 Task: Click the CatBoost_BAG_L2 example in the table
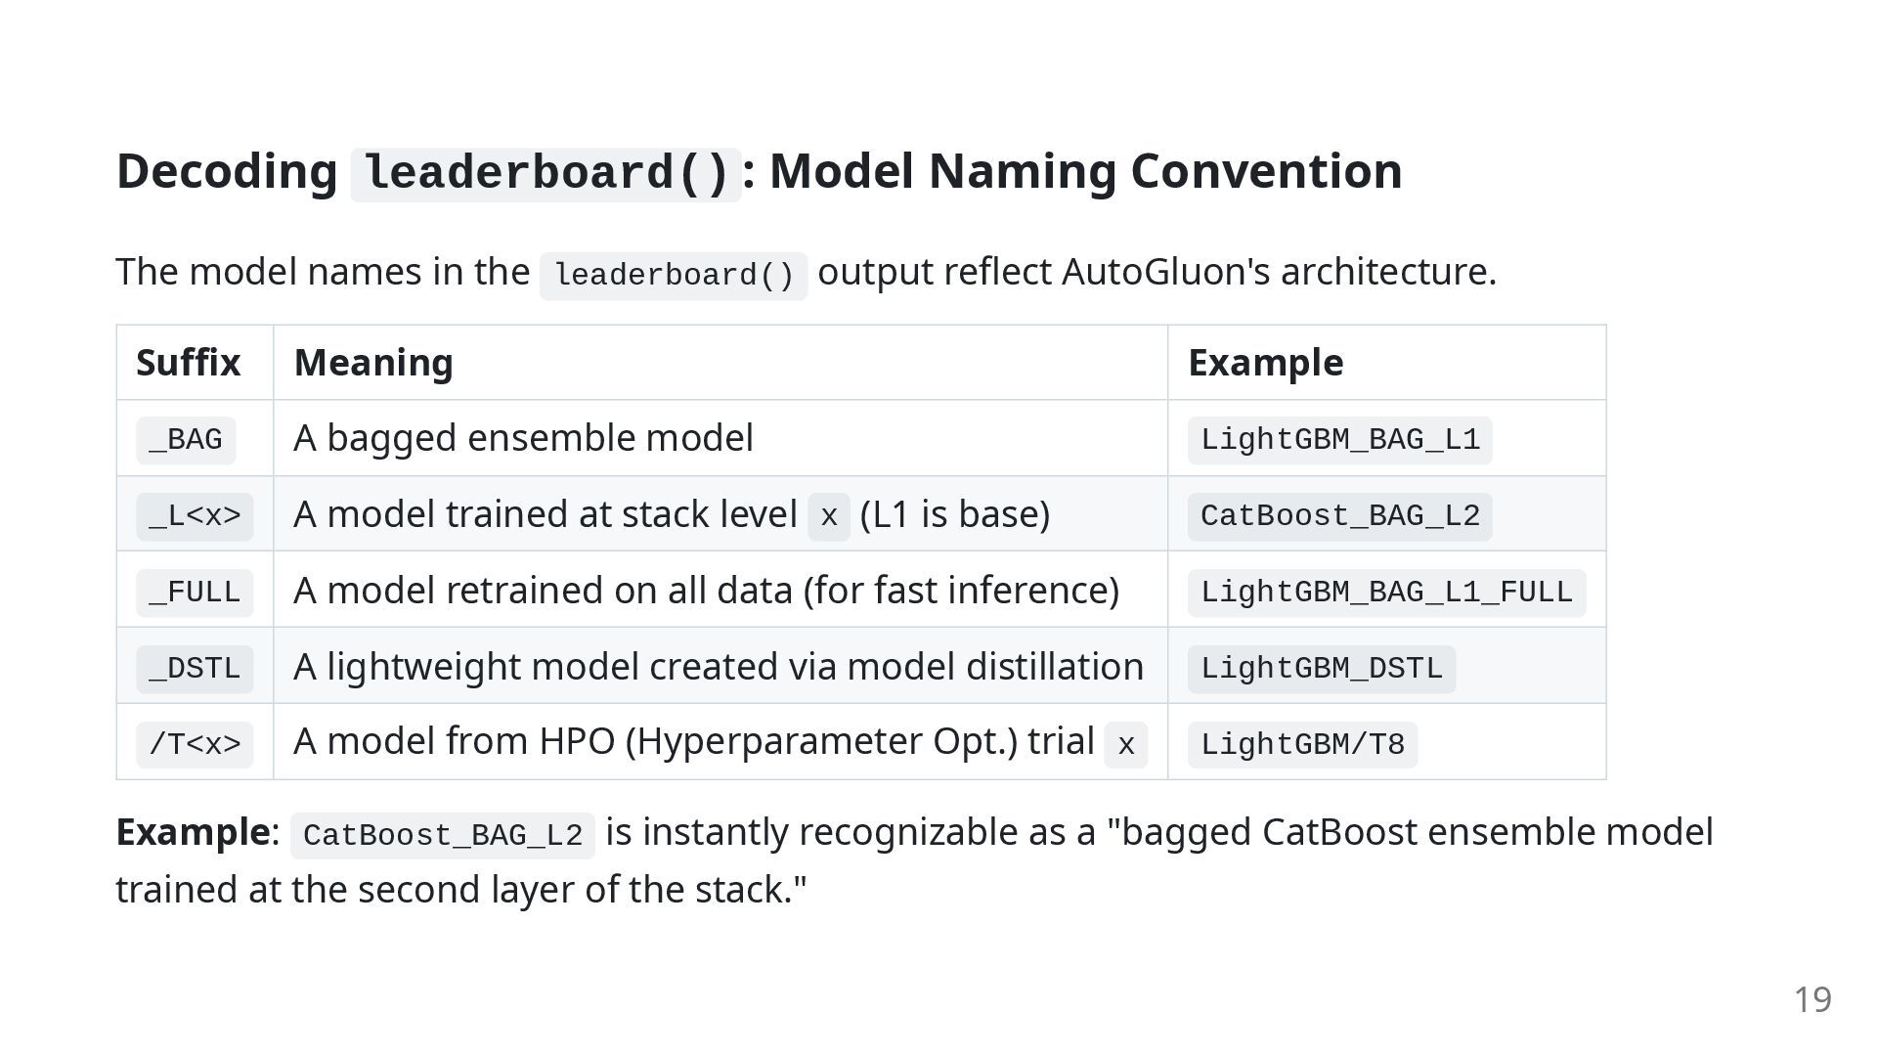1340,516
